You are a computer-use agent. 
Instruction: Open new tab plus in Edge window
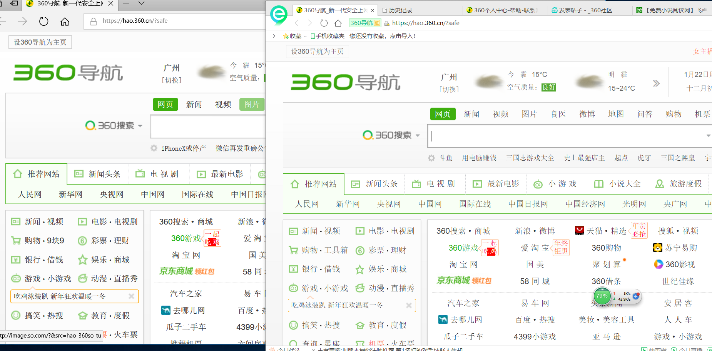[126, 3]
